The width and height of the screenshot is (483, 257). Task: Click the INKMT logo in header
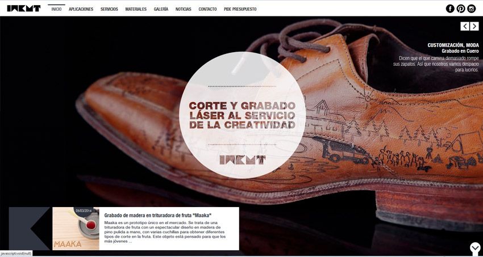(x=24, y=9)
